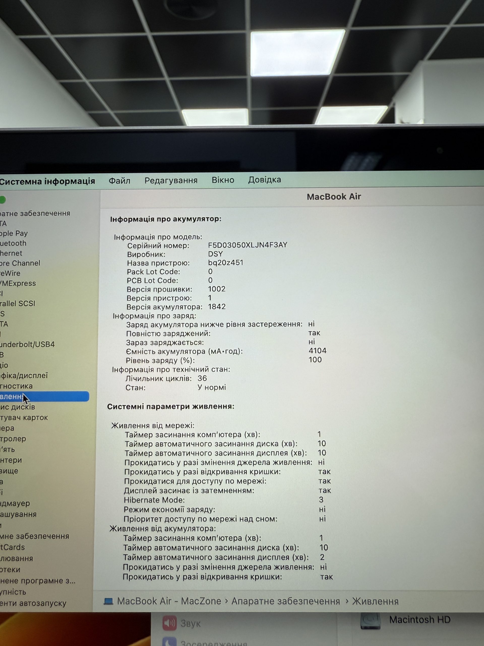This screenshot has height=646, width=484.
Task: Open the Файл menu
Action: (x=119, y=181)
